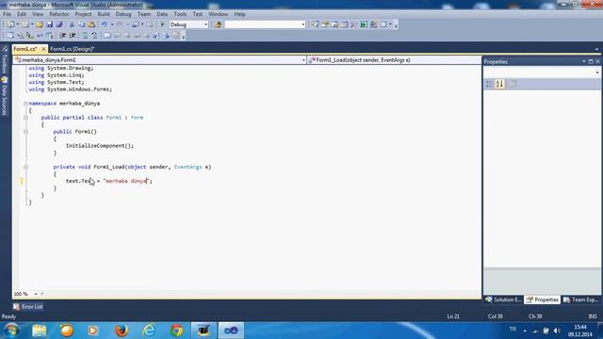
Task: Open the Debug menu
Action: 123,14
